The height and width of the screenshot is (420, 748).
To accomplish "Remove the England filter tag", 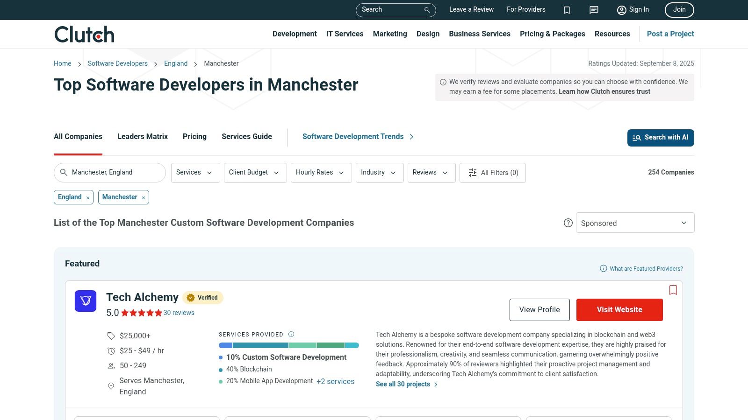I will (x=88, y=198).
